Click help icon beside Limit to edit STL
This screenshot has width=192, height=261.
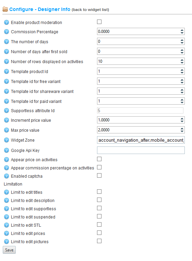[x=7, y=225]
